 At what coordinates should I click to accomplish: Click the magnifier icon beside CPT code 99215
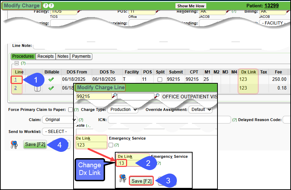point(115,96)
